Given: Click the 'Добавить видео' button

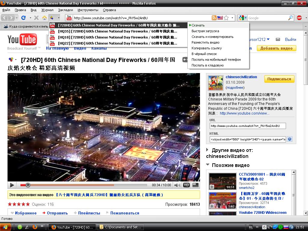Looking at the screenshot, I should [x=276, y=48].
